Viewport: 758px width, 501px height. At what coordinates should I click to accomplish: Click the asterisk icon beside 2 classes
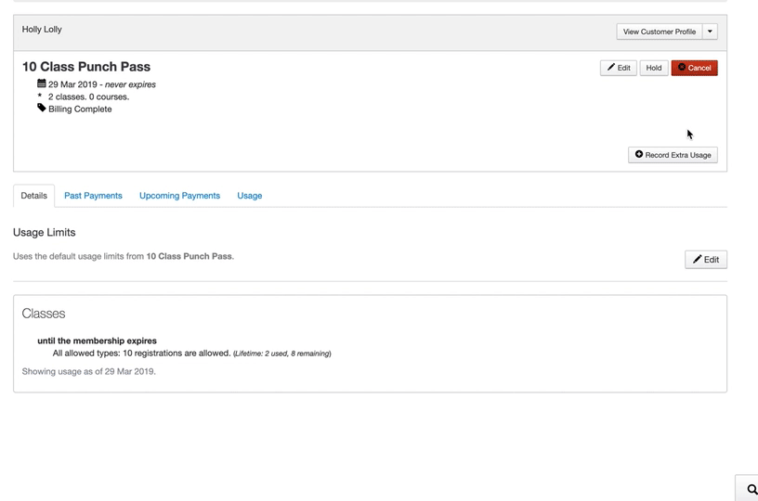tap(41, 96)
